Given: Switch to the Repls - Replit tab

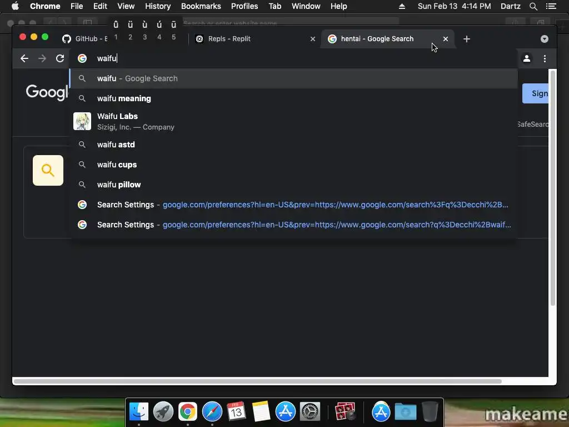Looking at the screenshot, I should (254, 39).
